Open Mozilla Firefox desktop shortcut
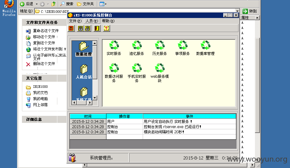 click(x=9, y=8)
